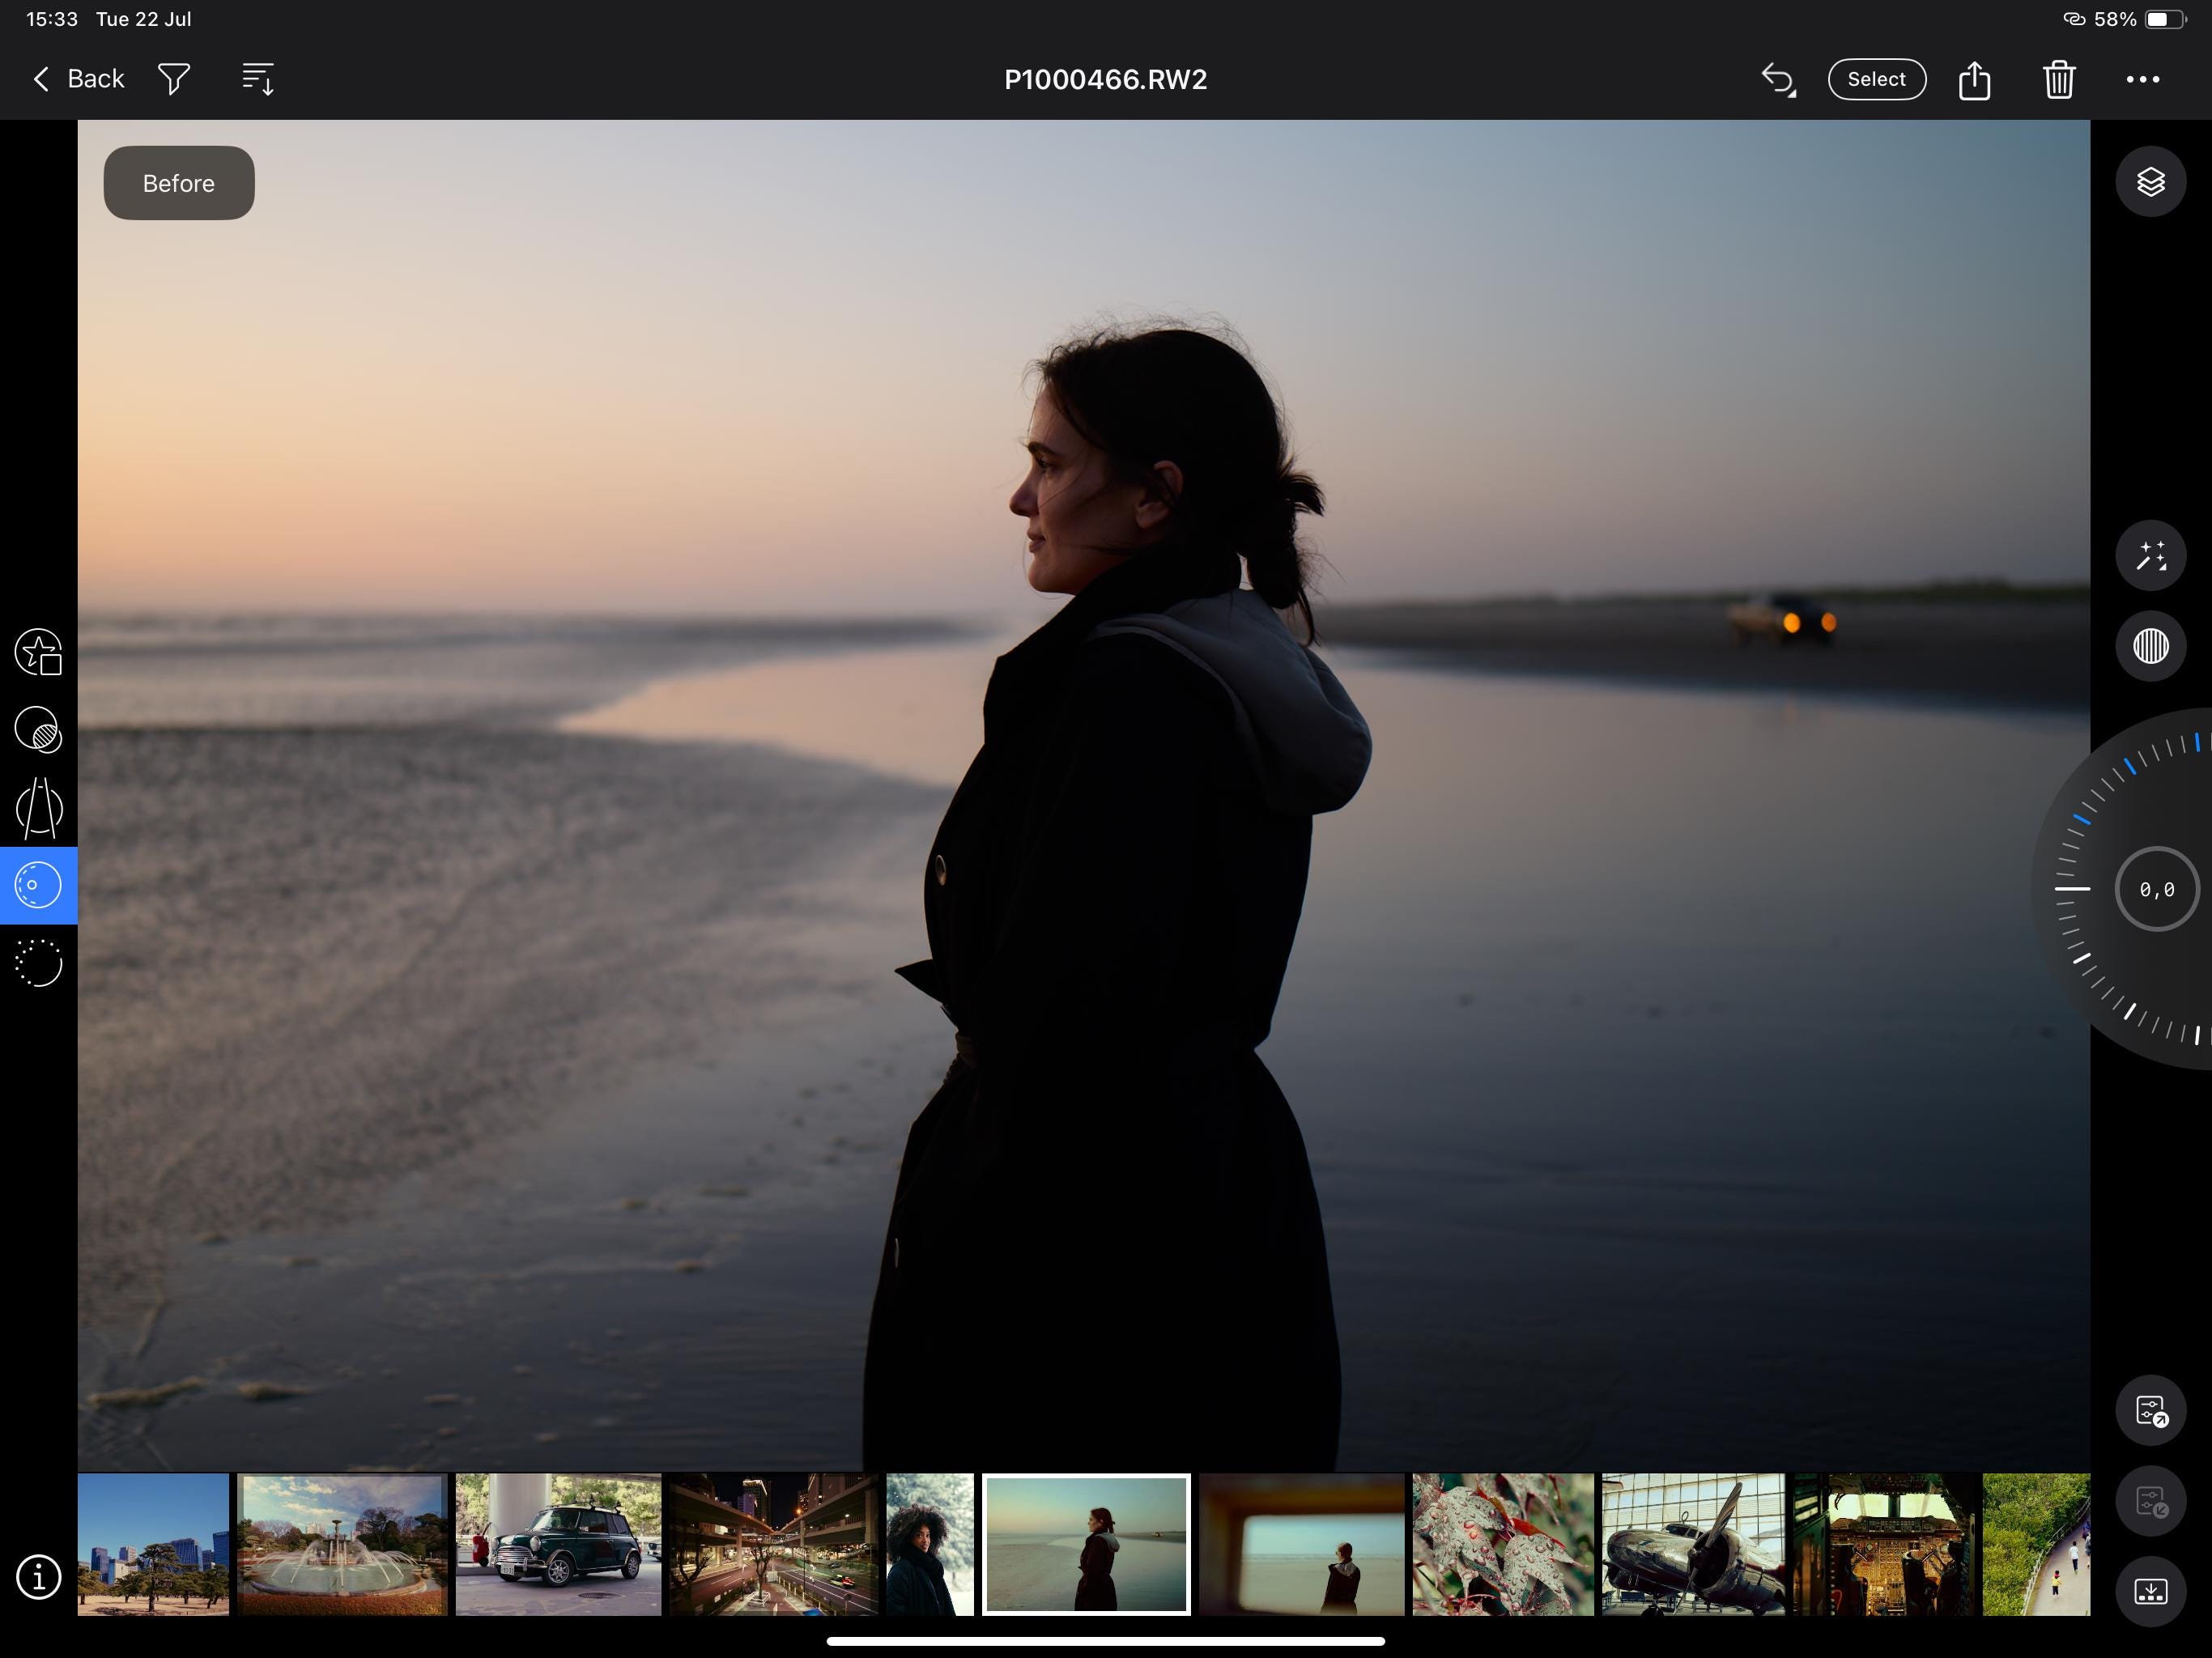Open the night street thumbnail

point(774,1544)
